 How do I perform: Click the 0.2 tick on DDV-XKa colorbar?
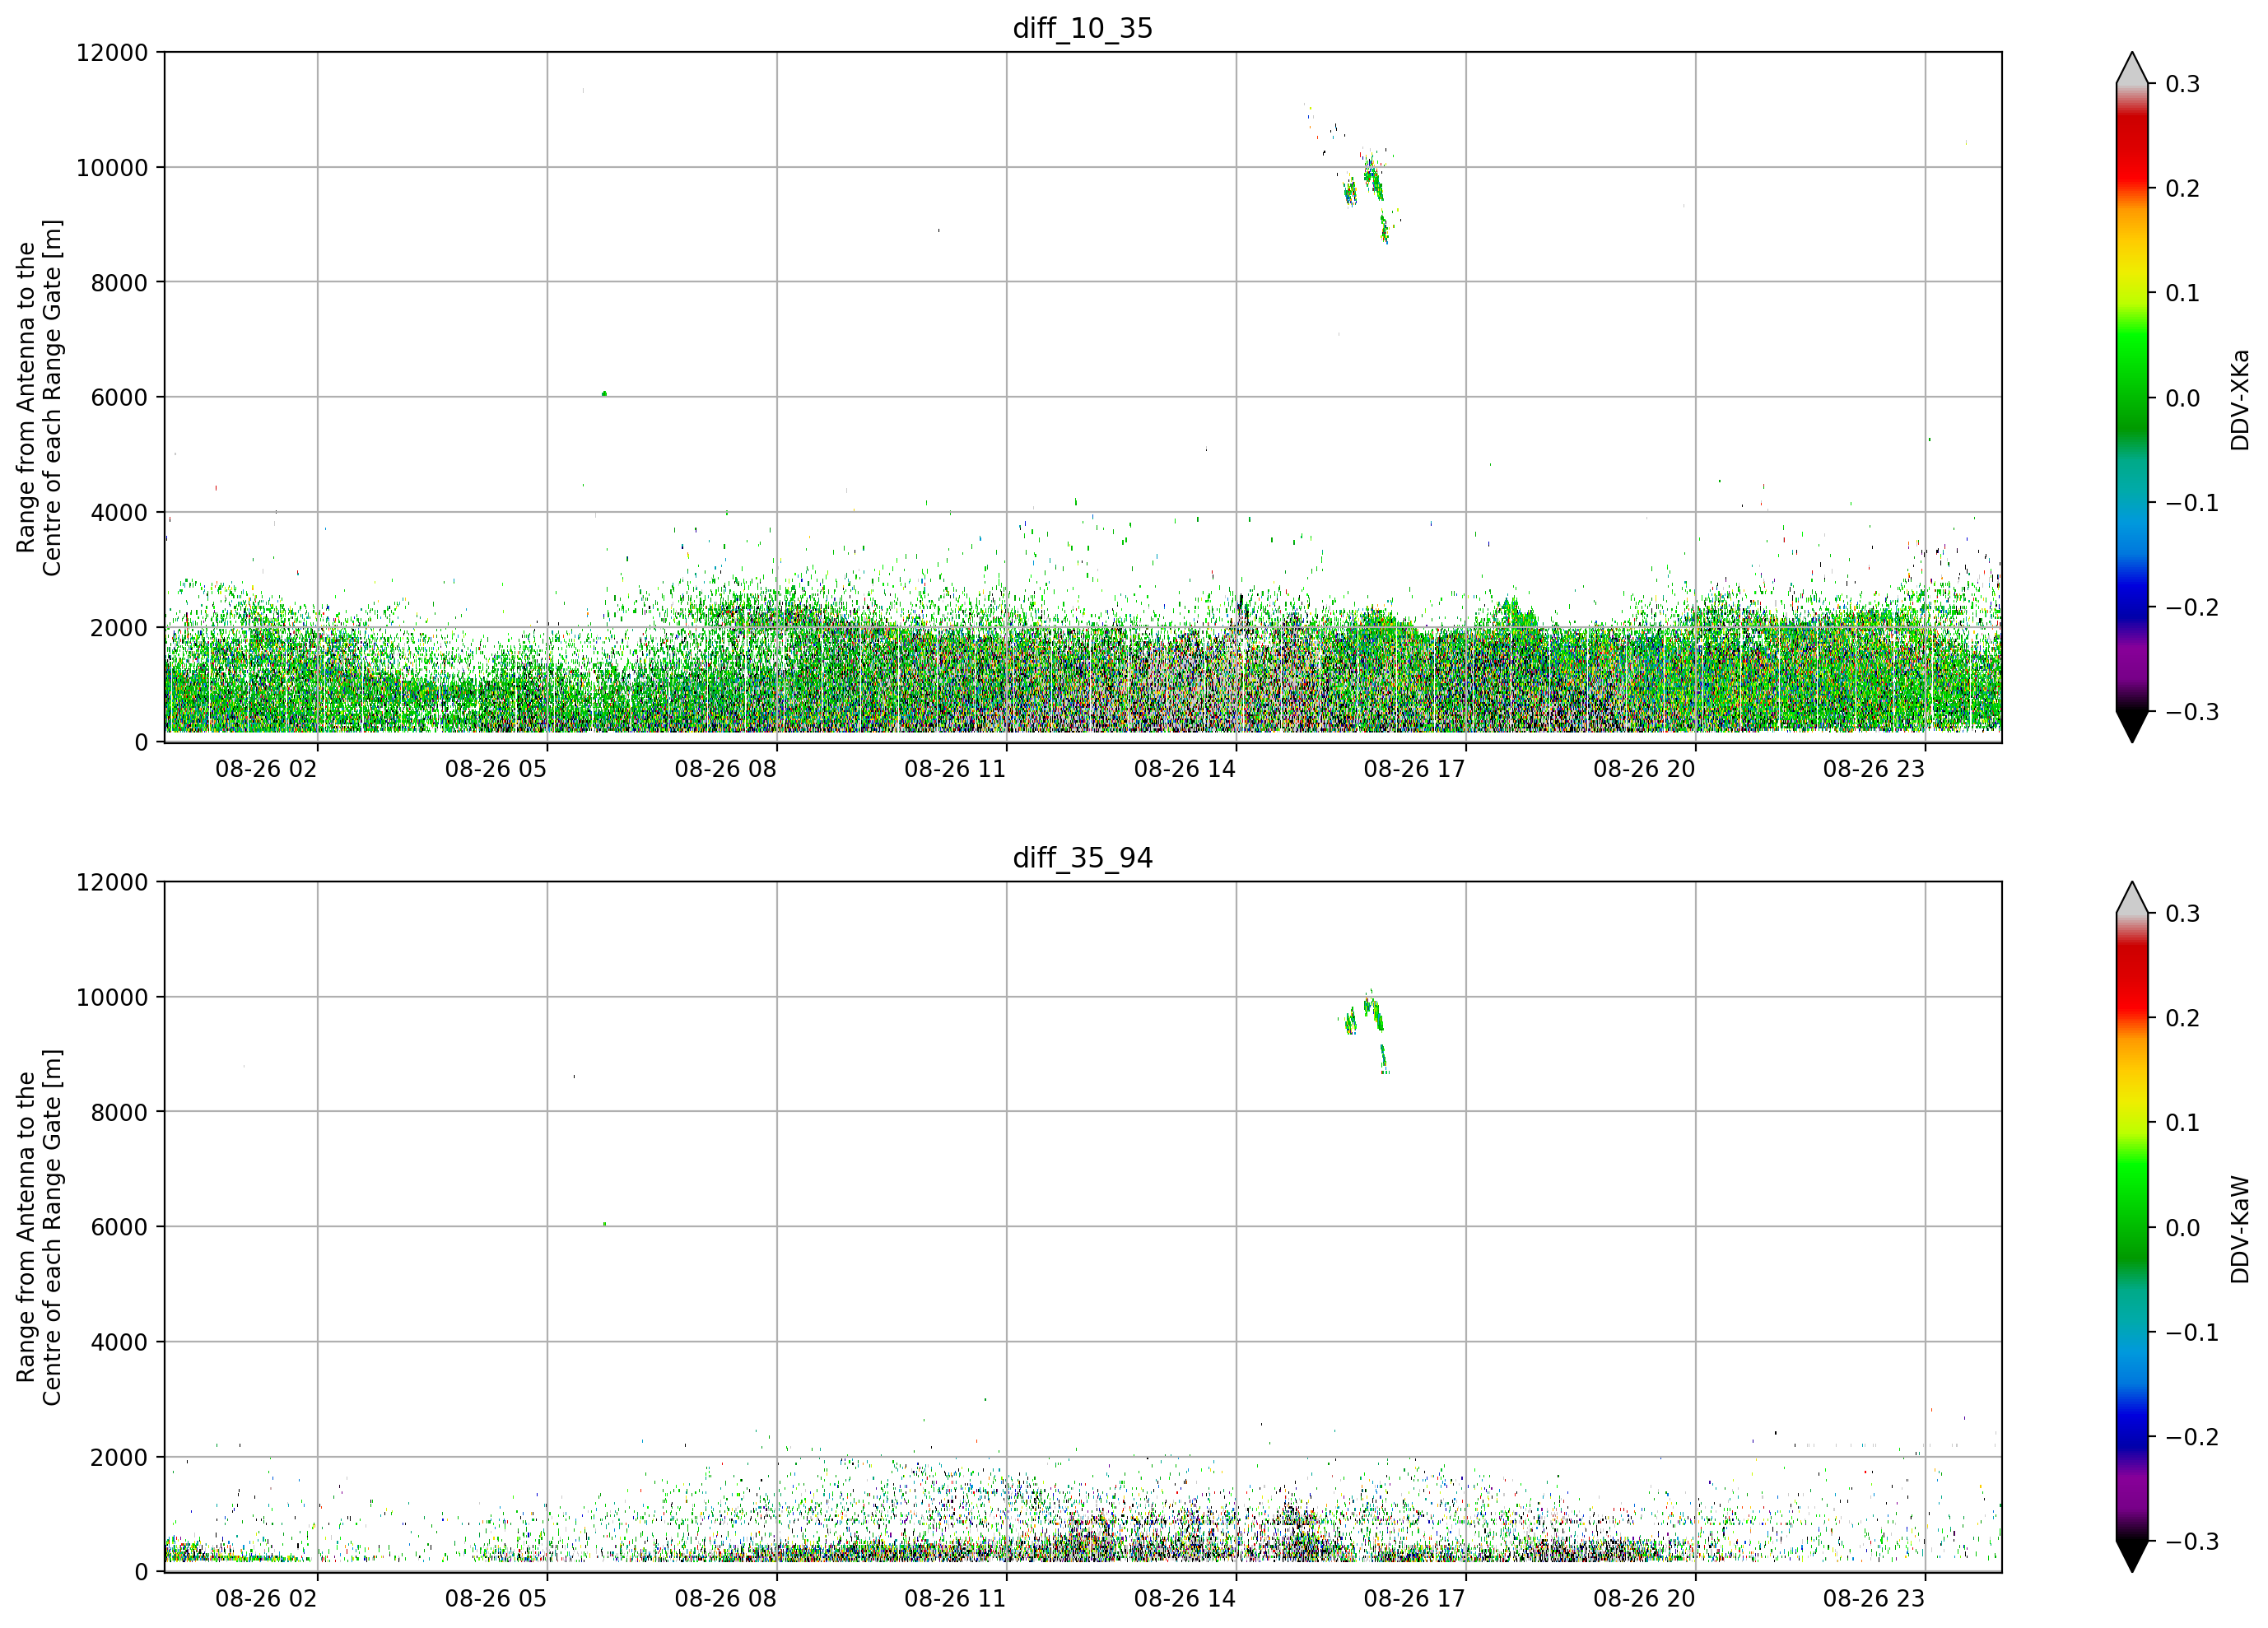coord(2182,189)
